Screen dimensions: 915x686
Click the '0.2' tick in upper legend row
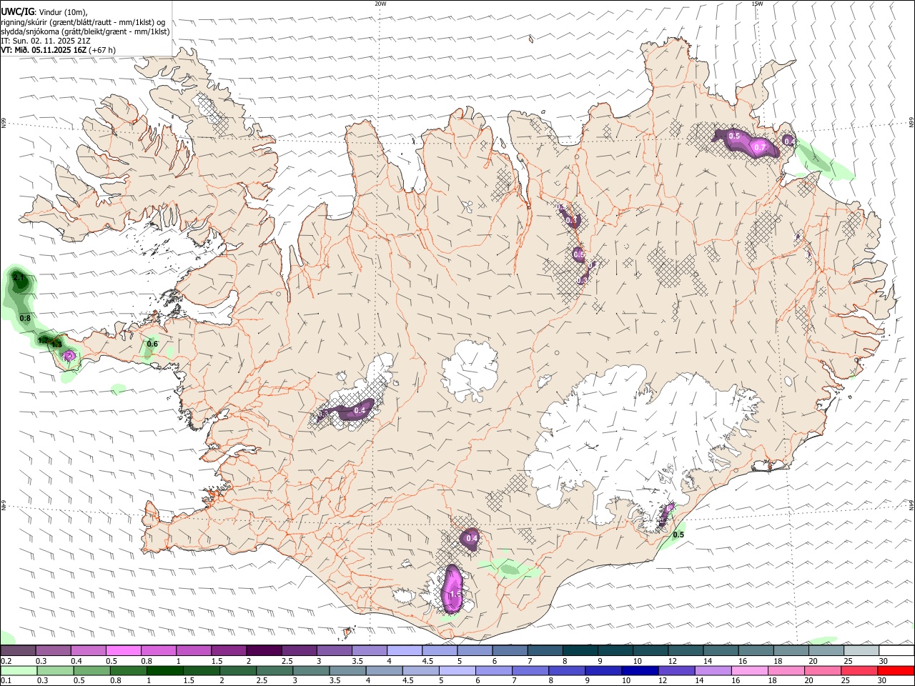coord(6,661)
